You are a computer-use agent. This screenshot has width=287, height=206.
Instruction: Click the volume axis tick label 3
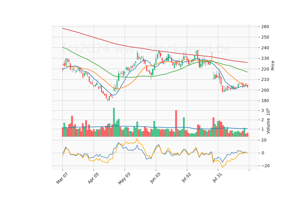263,110
